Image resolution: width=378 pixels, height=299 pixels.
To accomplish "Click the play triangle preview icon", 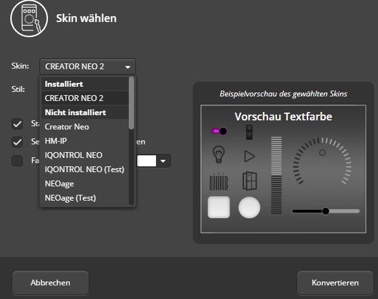I will 249,156.
